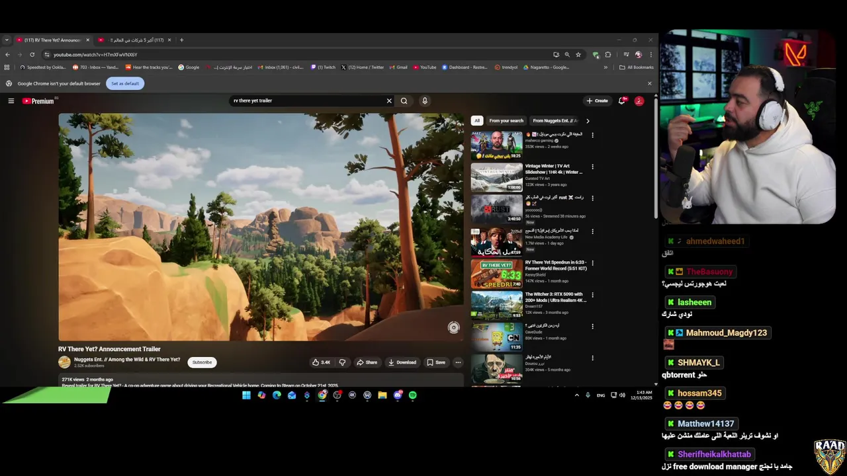This screenshot has height=476, width=847.
Task: Save the video to a playlist
Action: coord(436,362)
